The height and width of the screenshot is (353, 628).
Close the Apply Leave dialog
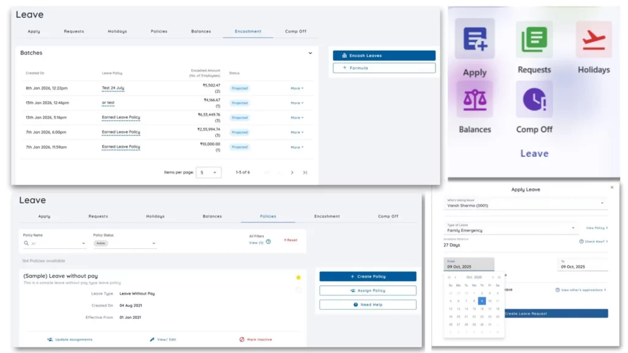click(611, 188)
